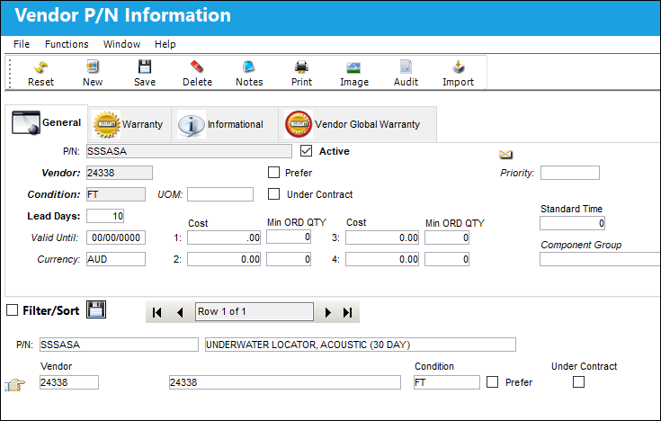
Task: Click the floppy disk icon beside Filter/Sort
Action: [x=96, y=309]
